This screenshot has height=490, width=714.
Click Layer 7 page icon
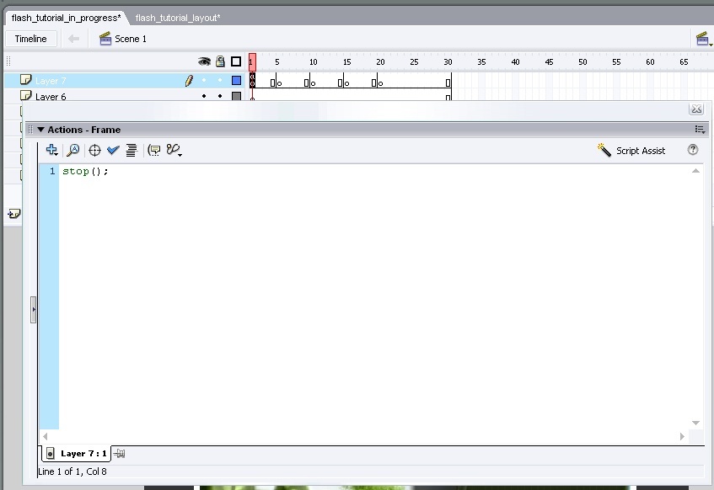click(26, 80)
